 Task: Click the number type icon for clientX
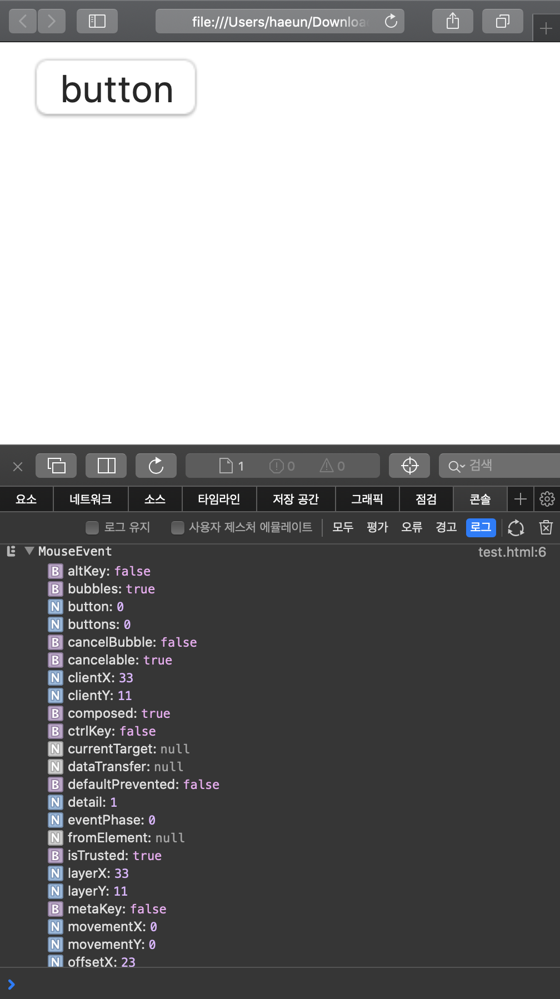(x=55, y=678)
